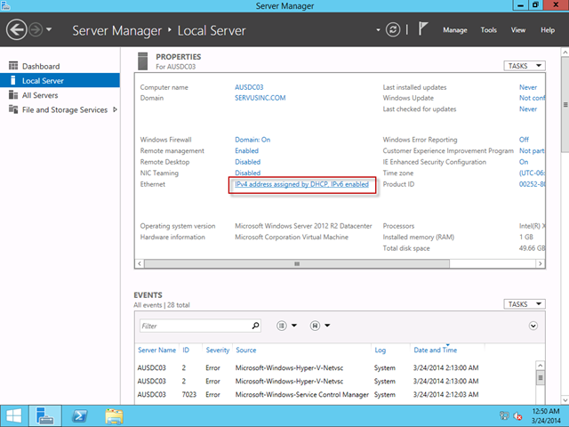Click the IPv4 address assigned by DHCP link
This screenshot has height=427, width=569.
301,184
